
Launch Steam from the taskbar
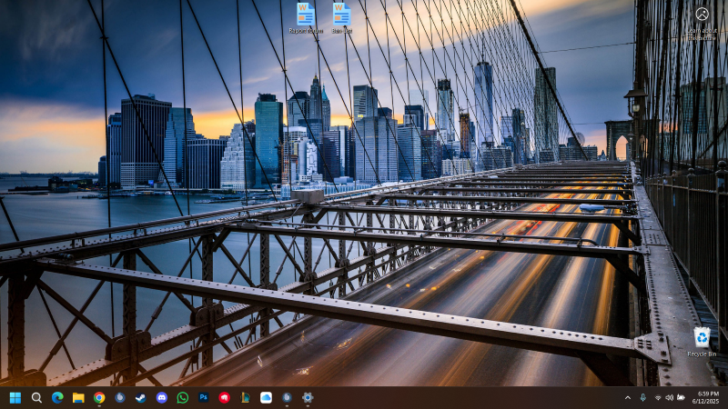click(141, 397)
